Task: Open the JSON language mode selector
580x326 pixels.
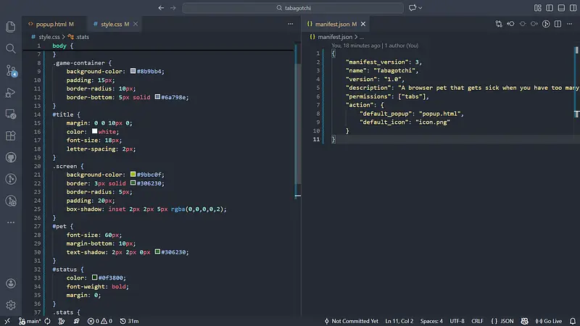Action: click(502, 320)
